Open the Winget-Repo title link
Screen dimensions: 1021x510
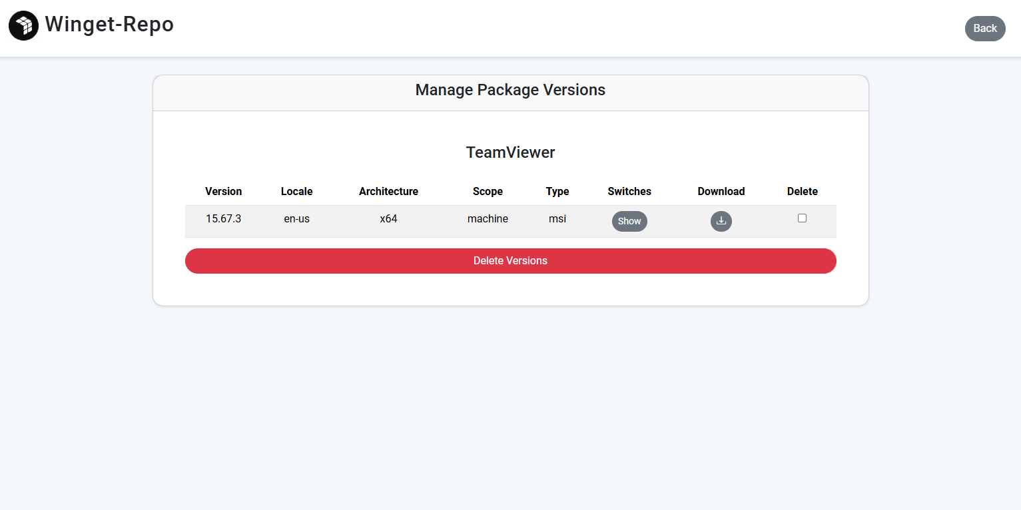tap(109, 25)
